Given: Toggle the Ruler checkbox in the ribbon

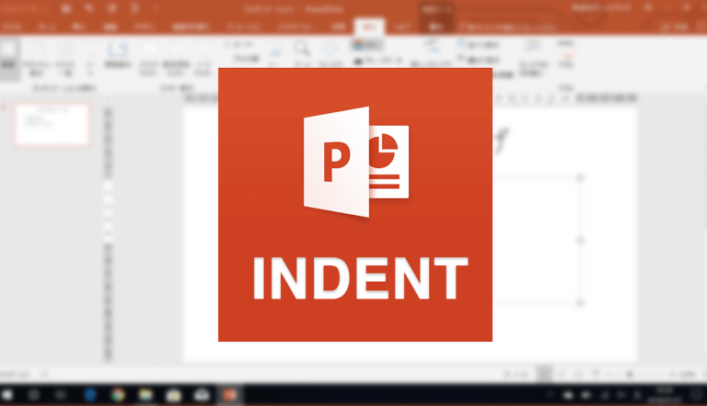Looking at the screenshot, I should click(227, 42).
